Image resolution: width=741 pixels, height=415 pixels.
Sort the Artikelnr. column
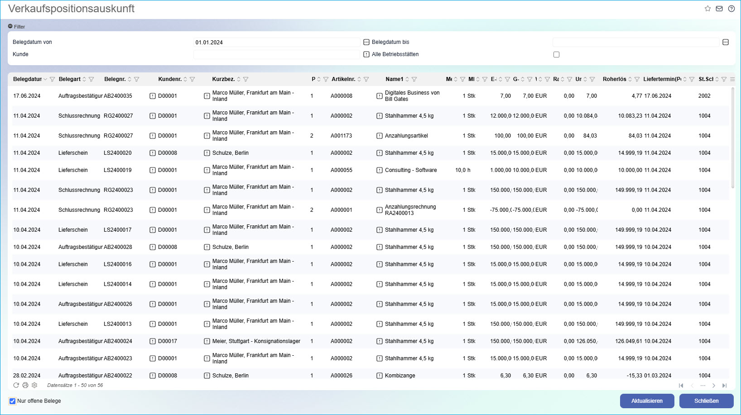359,79
